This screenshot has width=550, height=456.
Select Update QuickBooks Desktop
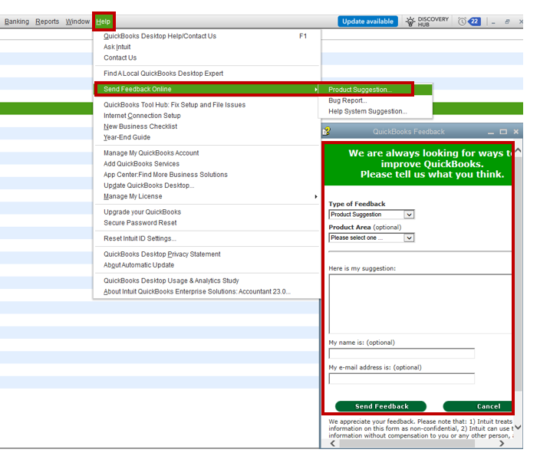click(x=207, y=185)
